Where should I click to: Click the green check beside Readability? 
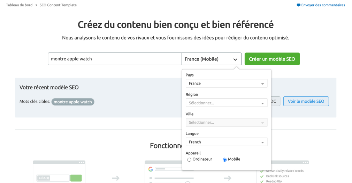pyautogui.click(x=262, y=181)
